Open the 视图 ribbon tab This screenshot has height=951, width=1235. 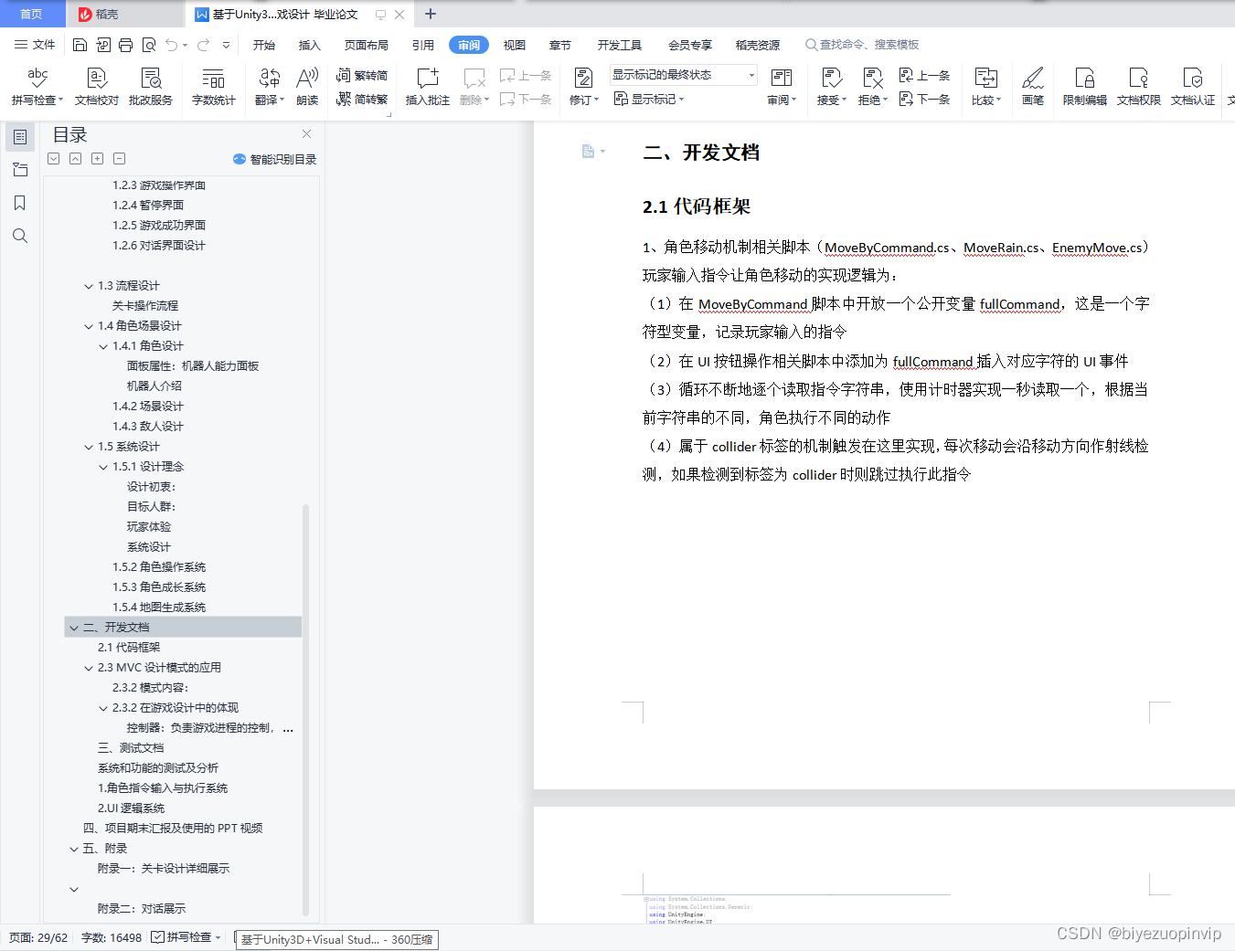point(515,45)
